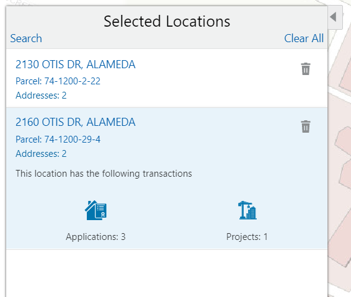
Task: Open the 2130 OTIS DR, ALAMEDA address
Action: point(76,64)
